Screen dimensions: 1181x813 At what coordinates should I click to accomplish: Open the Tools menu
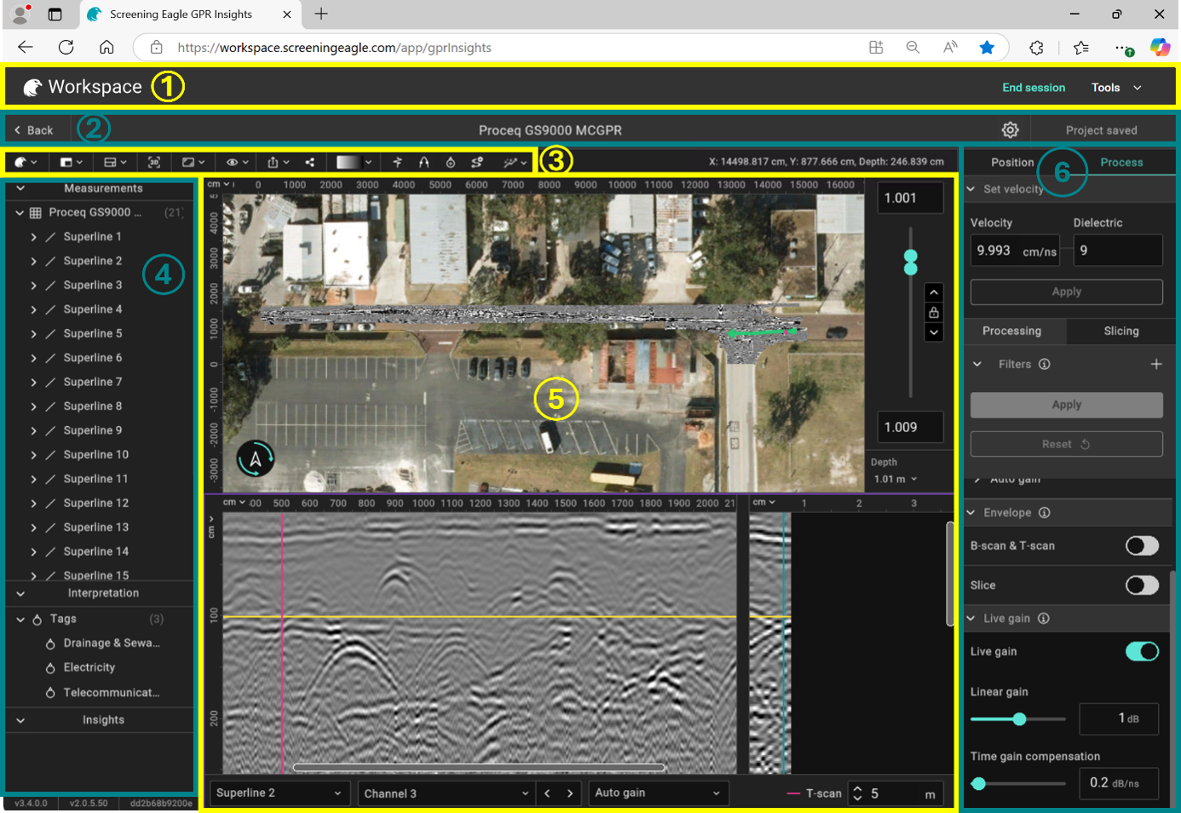(1116, 88)
